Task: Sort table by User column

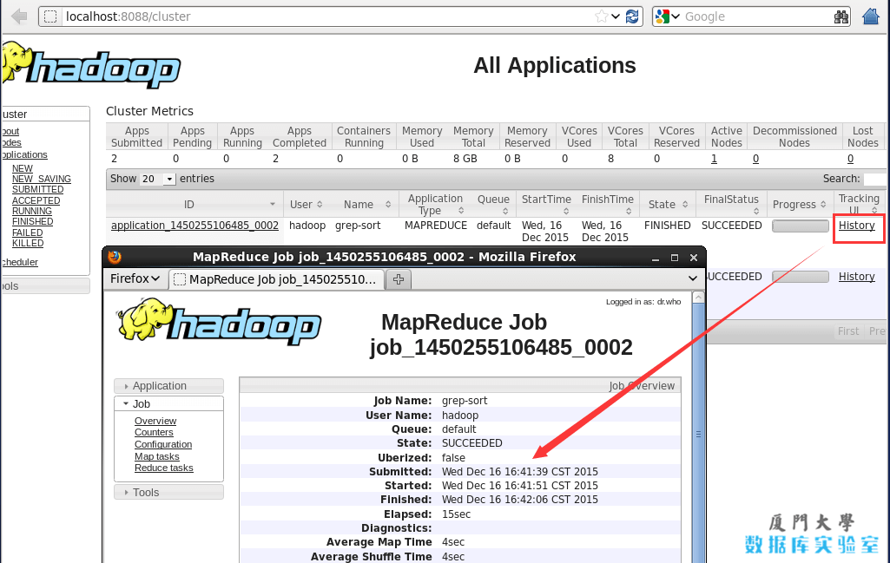Action: tap(307, 204)
